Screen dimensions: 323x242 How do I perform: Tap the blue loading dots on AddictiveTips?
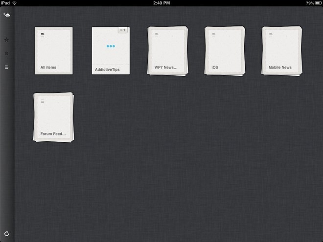pyautogui.click(x=111, y=46)
